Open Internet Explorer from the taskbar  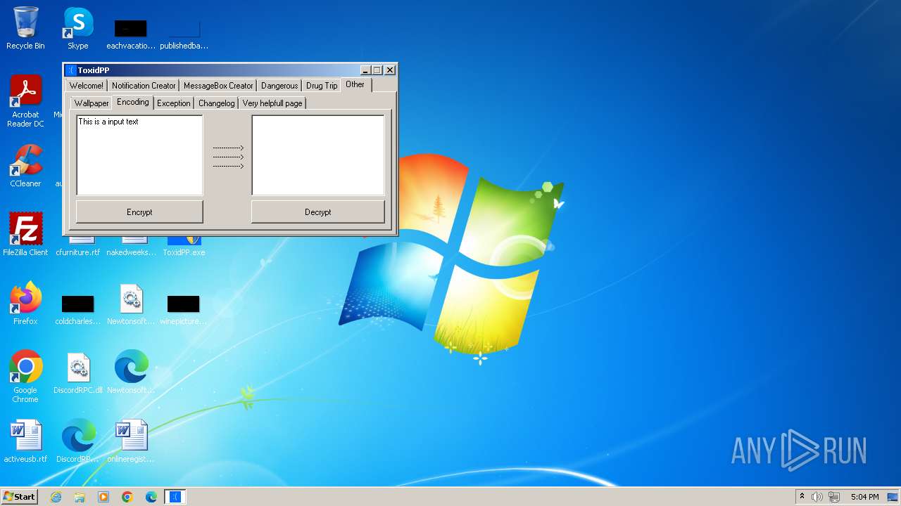point(56,497)
